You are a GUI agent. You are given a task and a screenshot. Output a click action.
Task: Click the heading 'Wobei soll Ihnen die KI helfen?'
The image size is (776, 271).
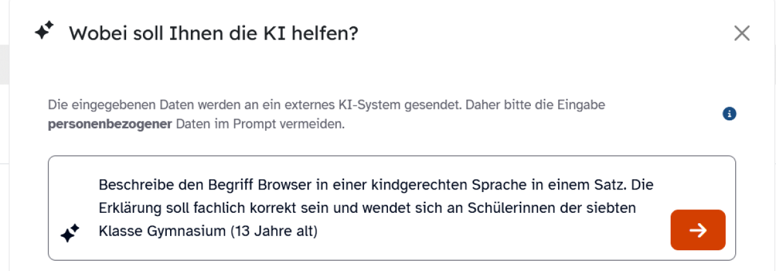[x=213, y=32]
